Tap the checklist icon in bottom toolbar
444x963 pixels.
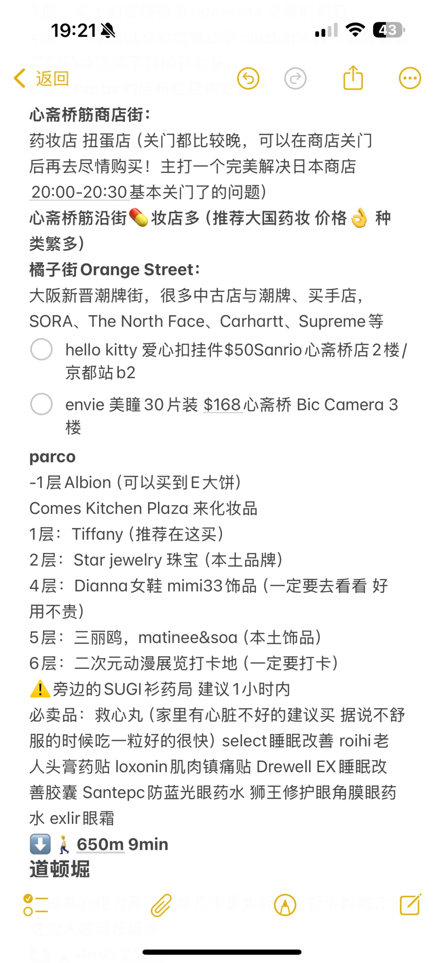35,905
